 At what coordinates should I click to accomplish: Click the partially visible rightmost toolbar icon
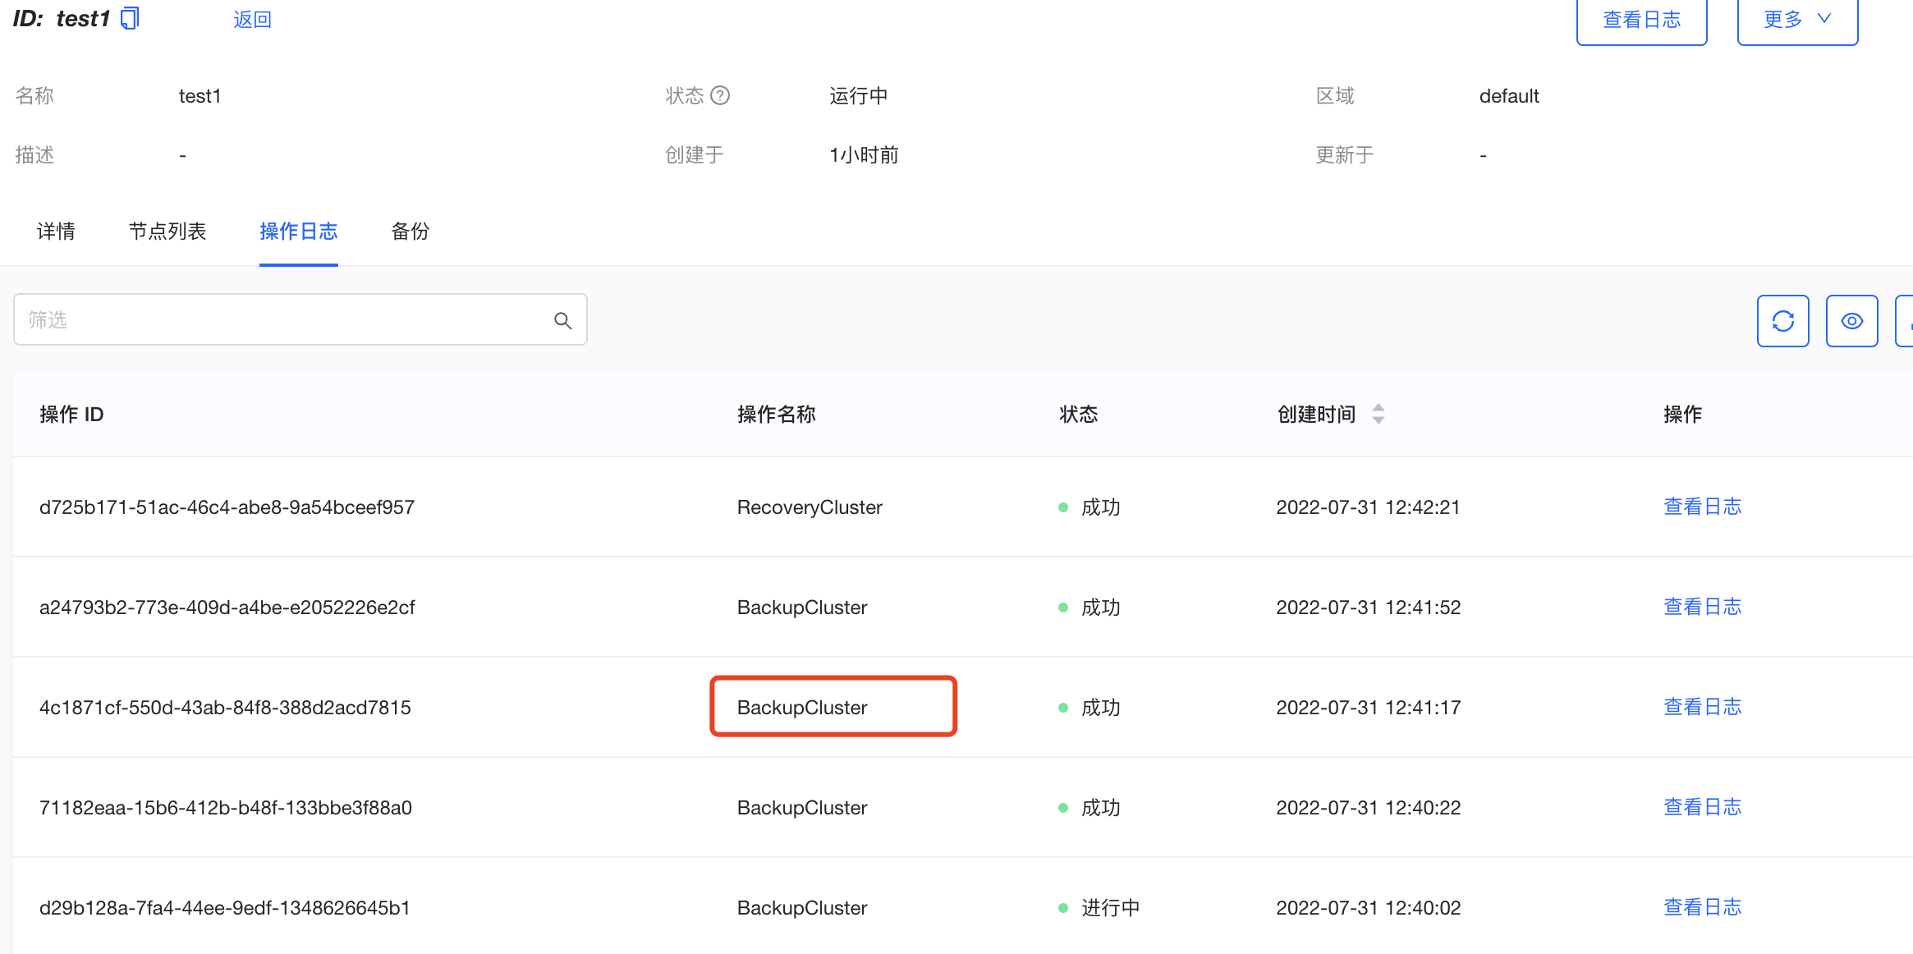tap(1908, 321)
